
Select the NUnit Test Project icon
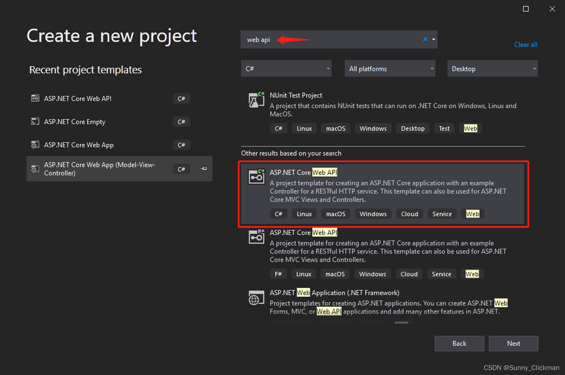point(256,100)
